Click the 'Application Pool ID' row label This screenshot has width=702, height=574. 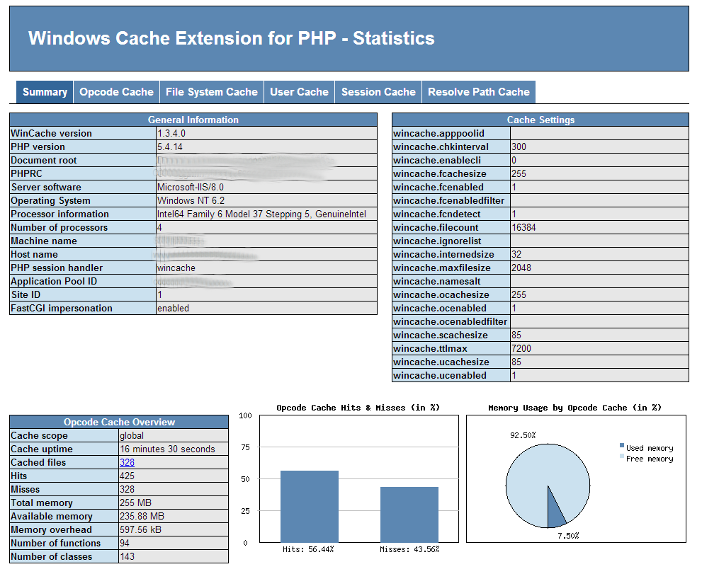[54, 282]
